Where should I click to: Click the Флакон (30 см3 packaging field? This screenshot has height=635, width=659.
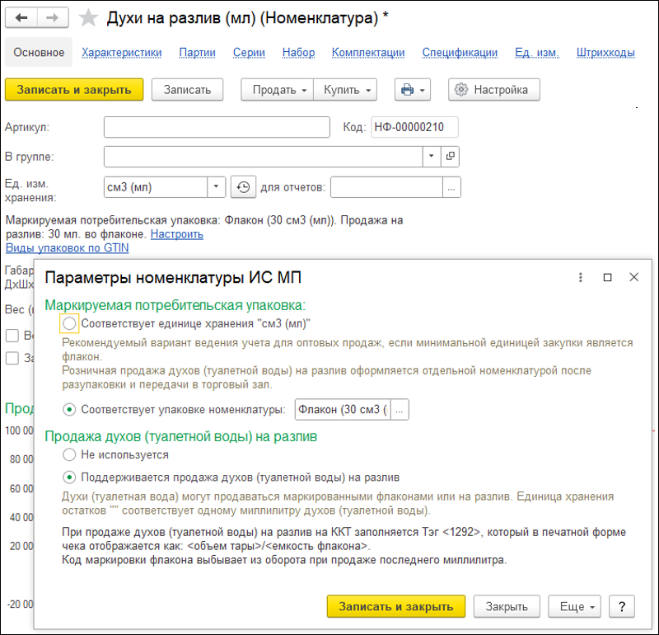click(x=343, y=409)
